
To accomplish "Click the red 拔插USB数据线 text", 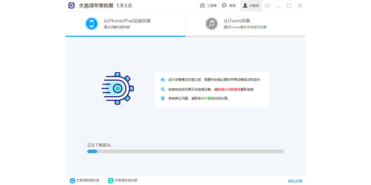I will 229,89.
